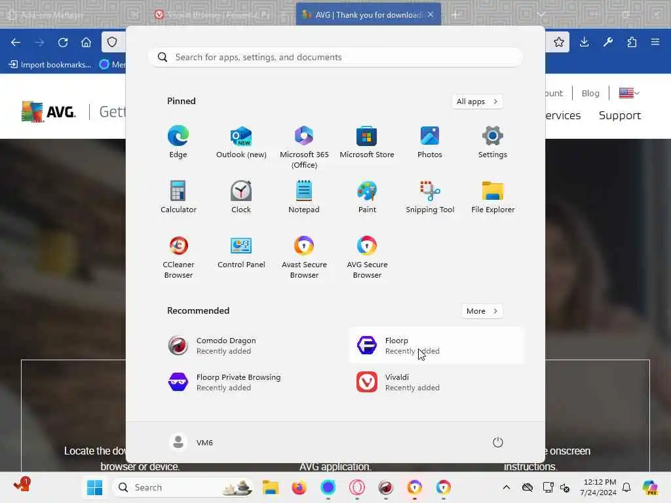Viewport: 671px width, 503px height.
Task: Open a new browser tab
Action: pos(455,15)
